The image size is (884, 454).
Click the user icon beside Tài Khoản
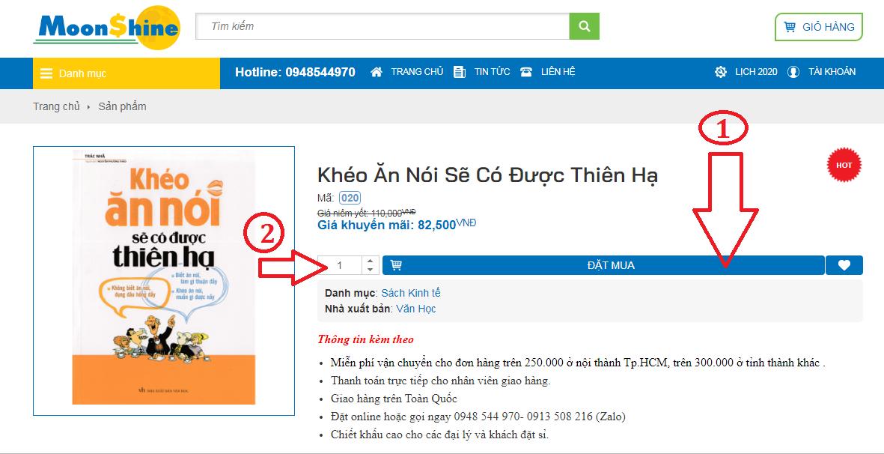(793, 72)
